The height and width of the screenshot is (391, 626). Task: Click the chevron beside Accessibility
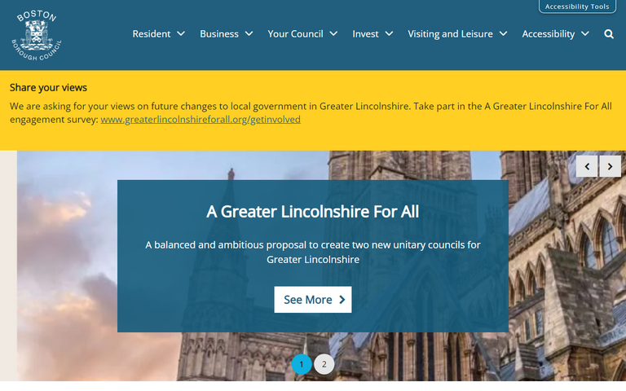pyautogui.click(x=585, y=34)
